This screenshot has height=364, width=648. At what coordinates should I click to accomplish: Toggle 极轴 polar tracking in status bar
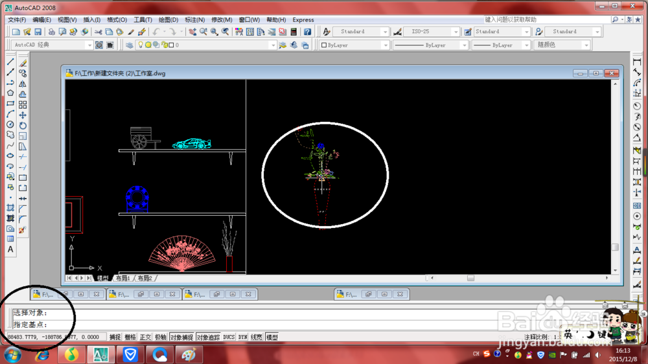(x=161, y=337)
